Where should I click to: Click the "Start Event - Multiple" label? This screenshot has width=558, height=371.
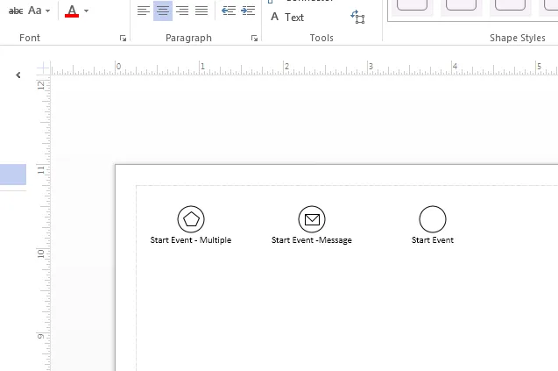(x=191, y=240)
